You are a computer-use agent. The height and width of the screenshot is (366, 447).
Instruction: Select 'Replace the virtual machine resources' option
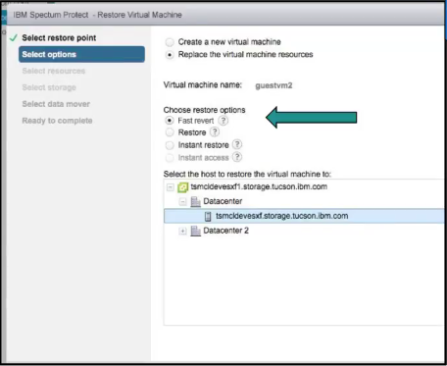170,55
